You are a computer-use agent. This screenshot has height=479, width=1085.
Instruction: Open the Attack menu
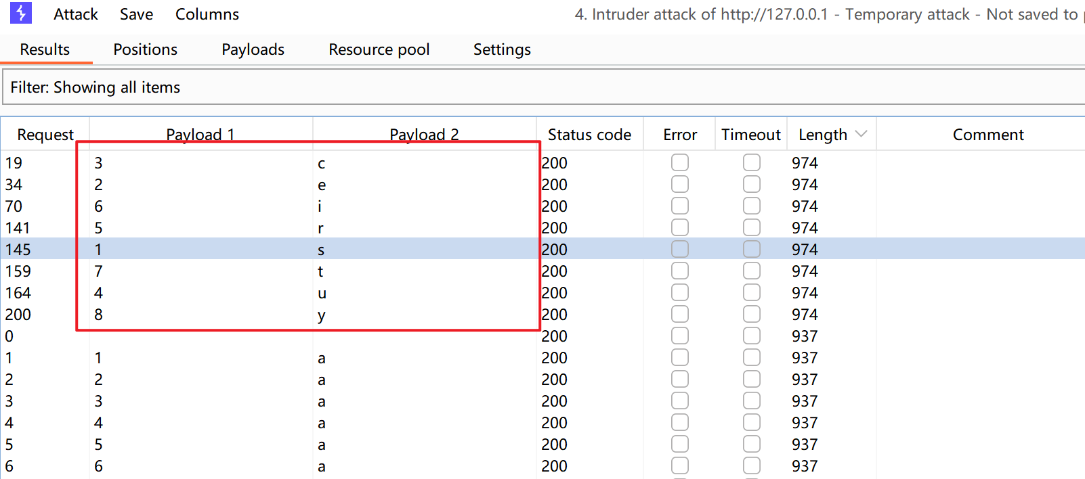tap(76, 14)
